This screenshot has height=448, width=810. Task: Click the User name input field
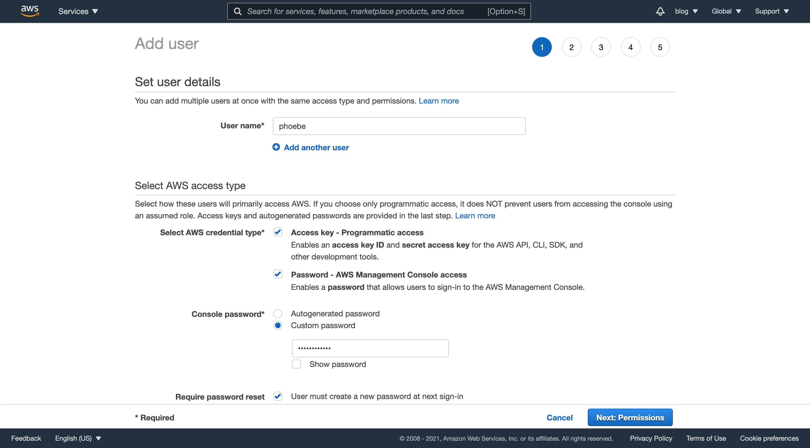click(x=399, y=126)
